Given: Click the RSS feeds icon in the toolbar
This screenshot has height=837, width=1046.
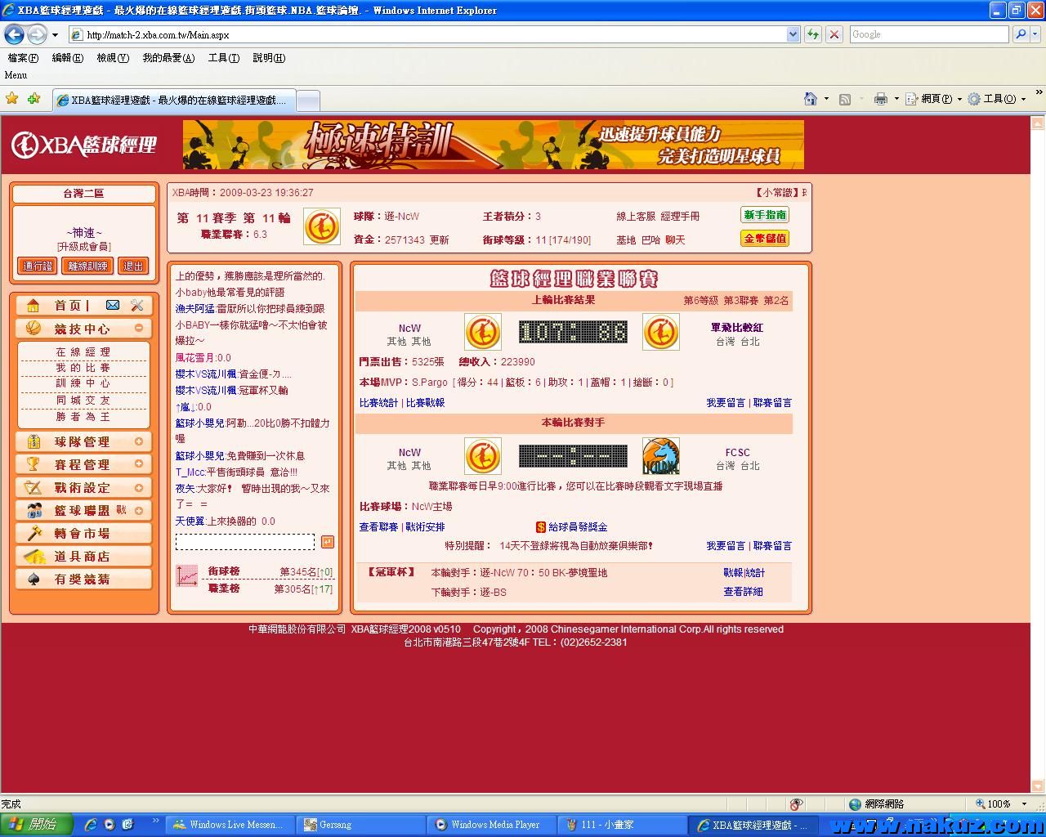Looking at the screenshot, I should [x=845, y=99].
